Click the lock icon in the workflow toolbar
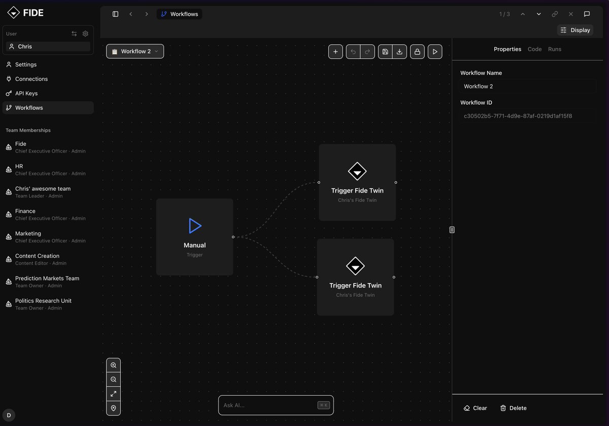 point(417,51)
